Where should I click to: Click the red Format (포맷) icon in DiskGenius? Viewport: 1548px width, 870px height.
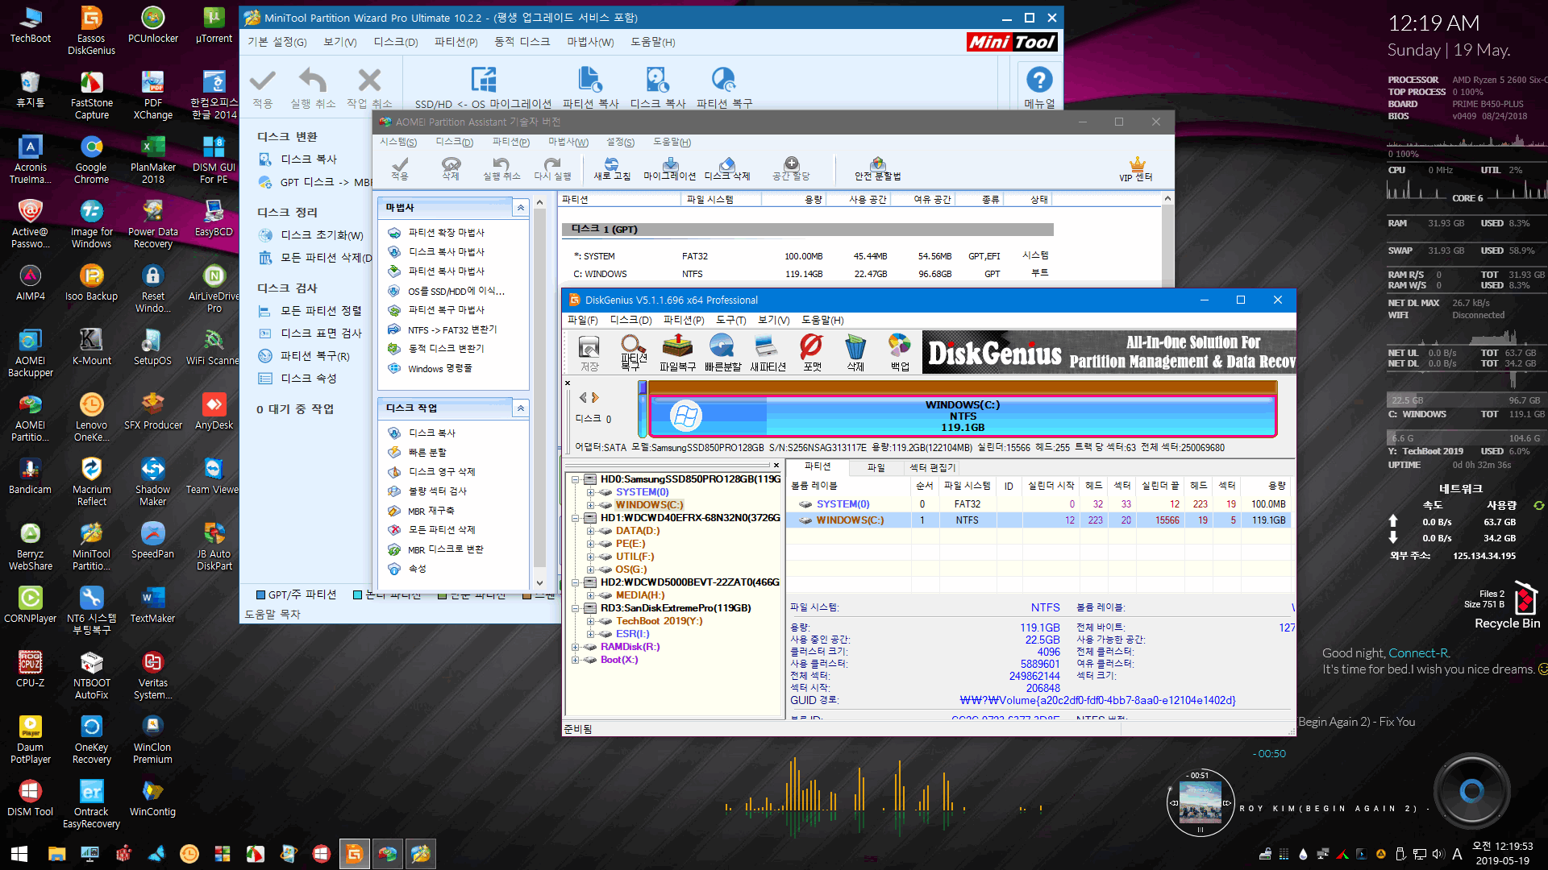point(811,353)
